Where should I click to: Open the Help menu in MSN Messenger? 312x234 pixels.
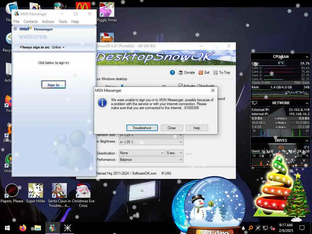[75, 22]
